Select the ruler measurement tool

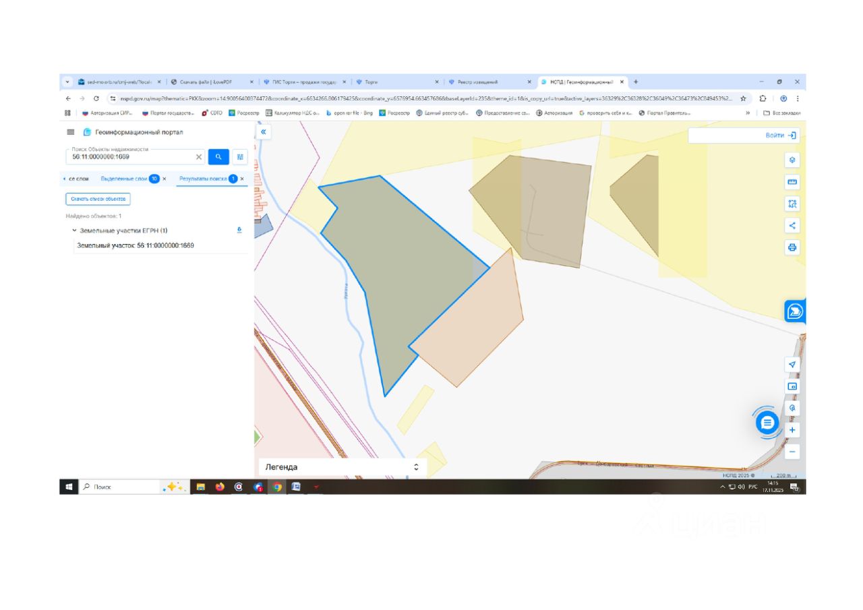point(792,182)
